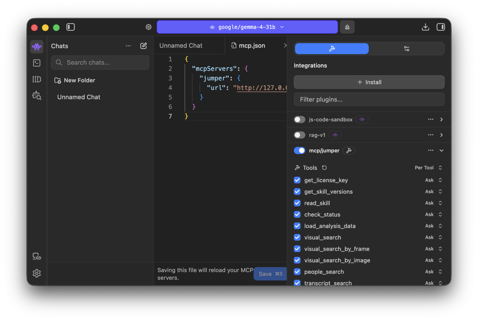Click the robot badge next to rag-v1
The image size is (478, 321).
tap(335, 135)
